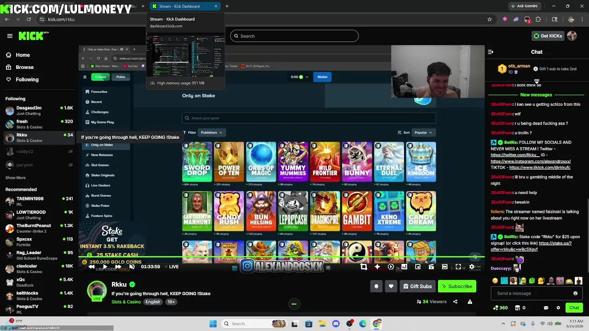This screenshot has width=589, height=331.
Task: Send message with the Chat button
Action: coord(574,308)
